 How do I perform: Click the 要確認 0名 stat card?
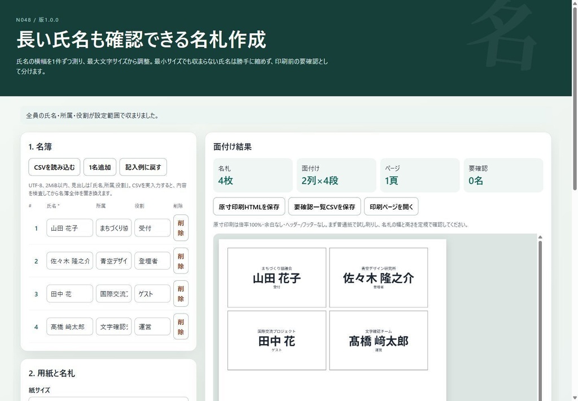pos(503,175)
